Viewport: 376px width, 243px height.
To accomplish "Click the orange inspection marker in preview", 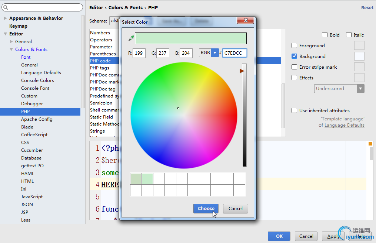I will coord(370,144).
